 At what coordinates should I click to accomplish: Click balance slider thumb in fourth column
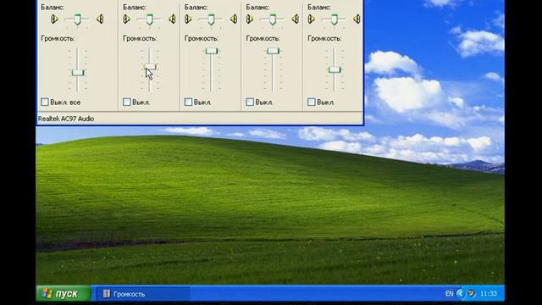(x=273, y=19)
